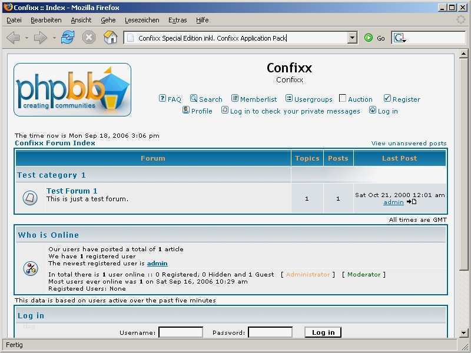The image size is (471, 353).
Task: Click the Firefox back arrow button
Action: 13,38
